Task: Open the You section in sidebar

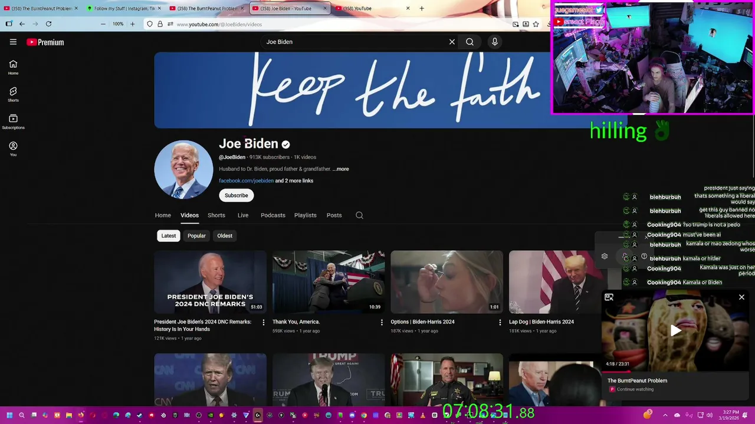Action: tap(13, 148)
